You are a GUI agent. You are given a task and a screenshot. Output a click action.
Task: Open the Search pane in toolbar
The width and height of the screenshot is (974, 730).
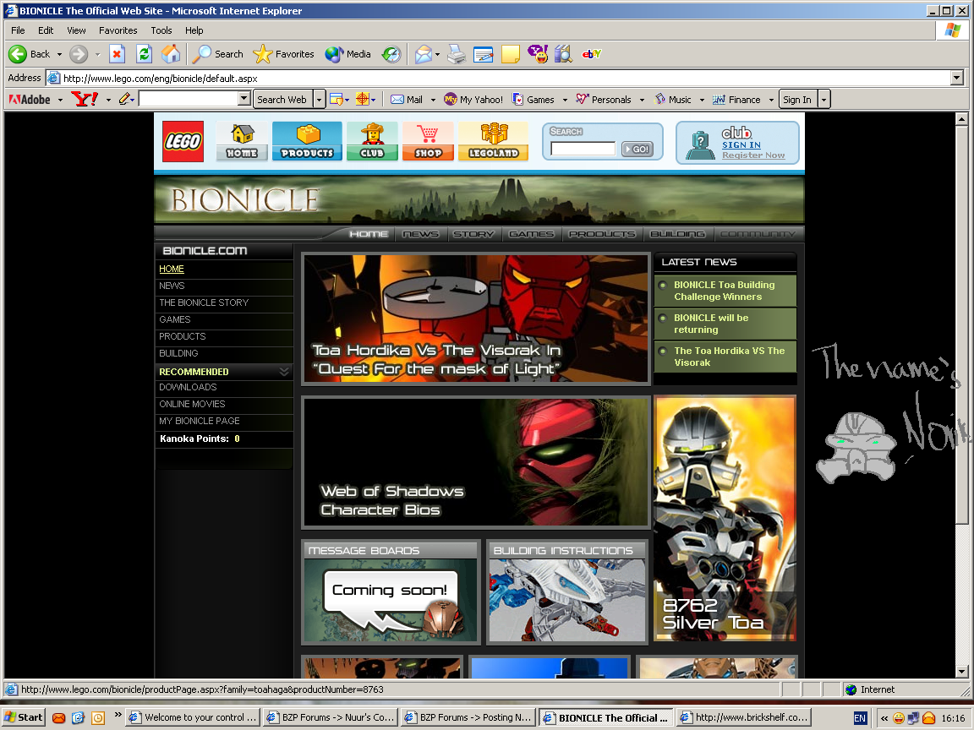(x=217, y=54)
